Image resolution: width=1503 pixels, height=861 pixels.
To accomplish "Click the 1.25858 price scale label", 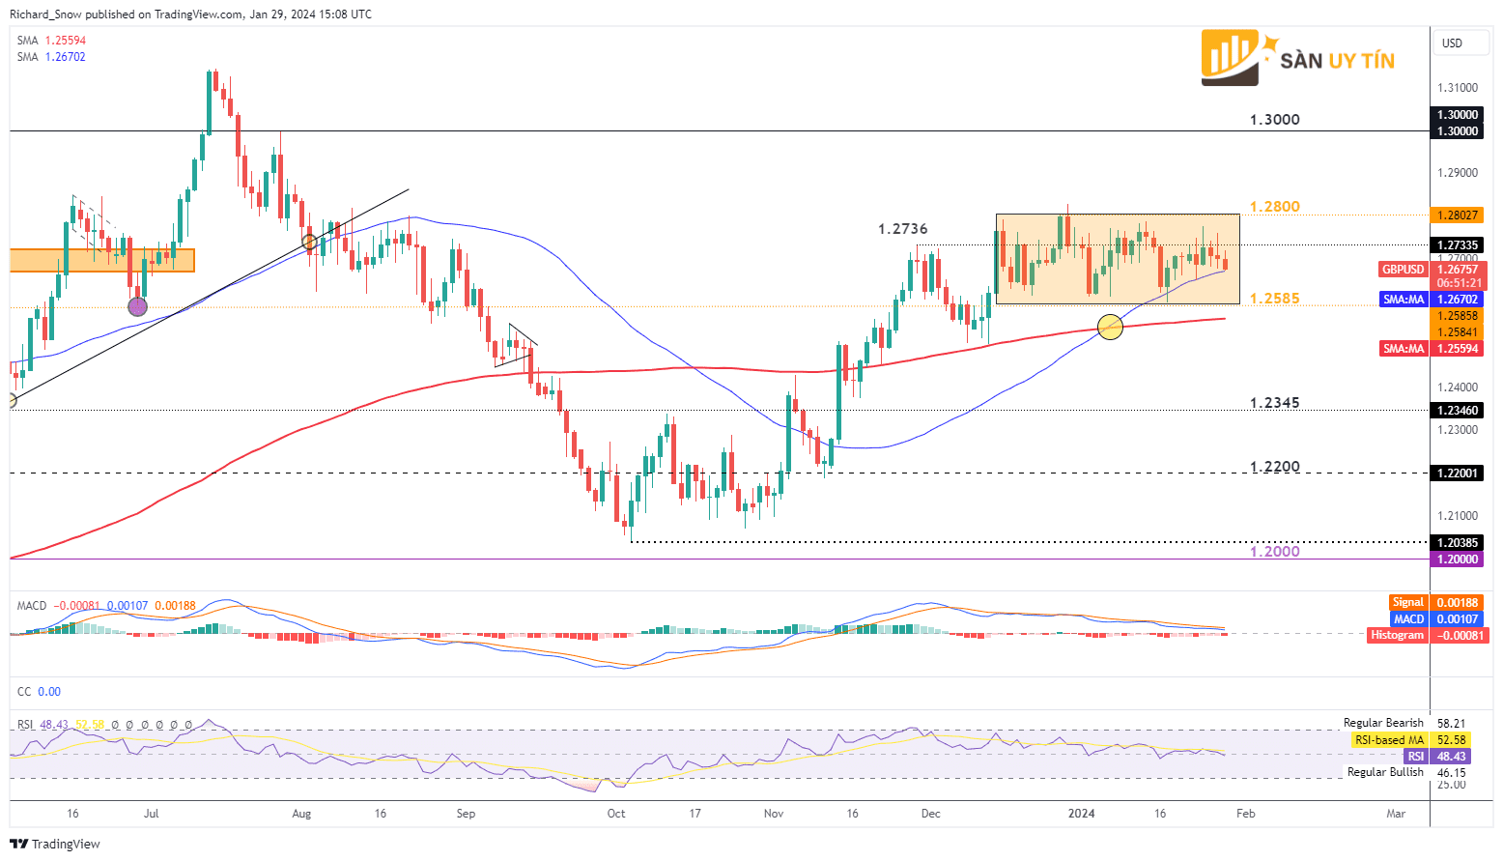I will coord(1458,316).
